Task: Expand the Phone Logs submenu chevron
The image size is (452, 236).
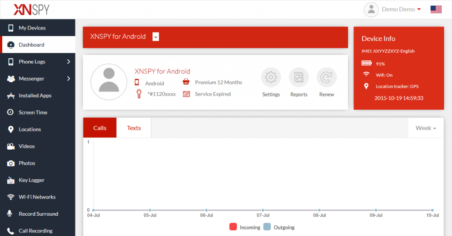Action: [68, 62]
